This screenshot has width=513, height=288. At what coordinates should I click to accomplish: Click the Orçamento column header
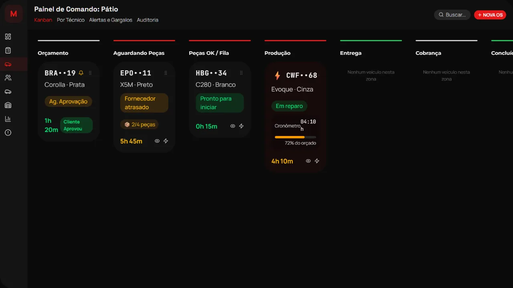53,53
